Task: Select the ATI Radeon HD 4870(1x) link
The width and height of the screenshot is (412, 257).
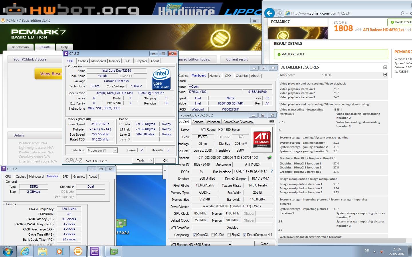Action: [x=383, y=30]
